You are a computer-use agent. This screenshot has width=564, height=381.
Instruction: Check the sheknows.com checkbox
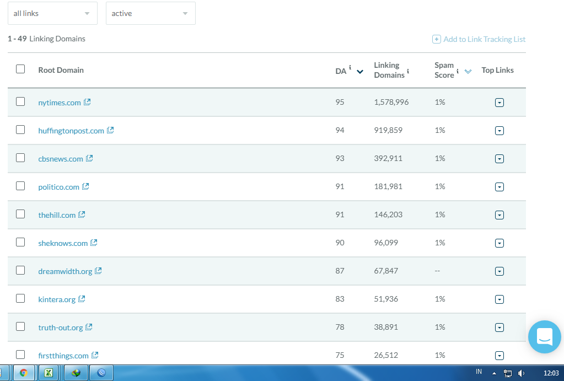[x=20, y=242]
